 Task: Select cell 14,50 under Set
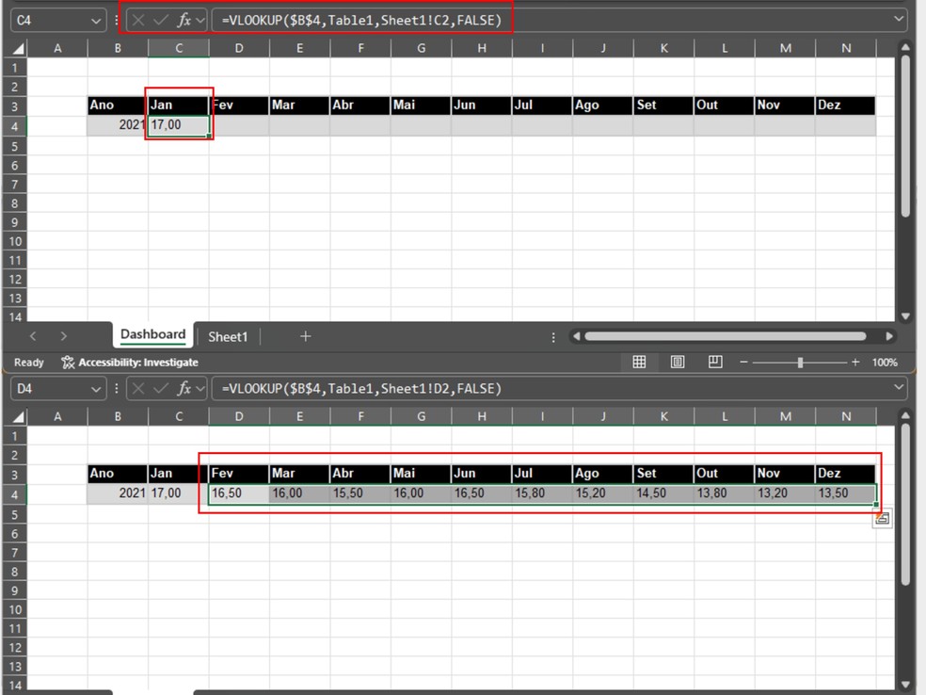(x=663, y=493)
